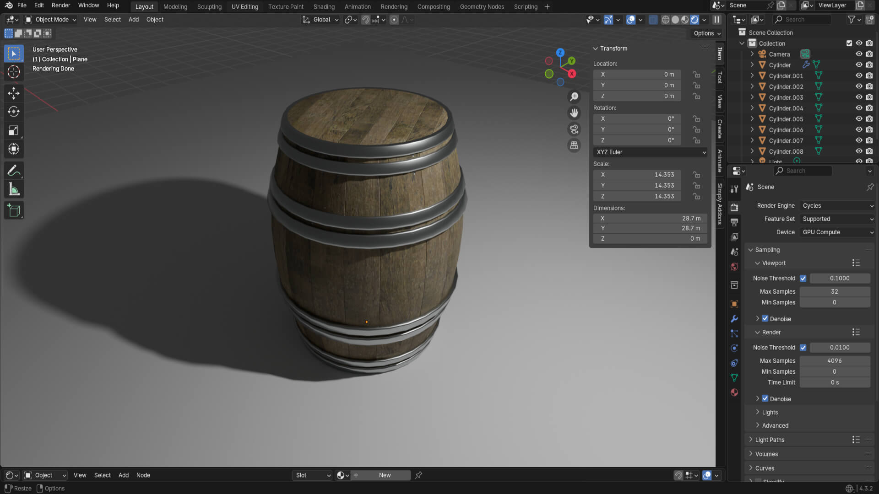
Task: Uncheck the Render Denoise checkbox
Action: point(765,398)
